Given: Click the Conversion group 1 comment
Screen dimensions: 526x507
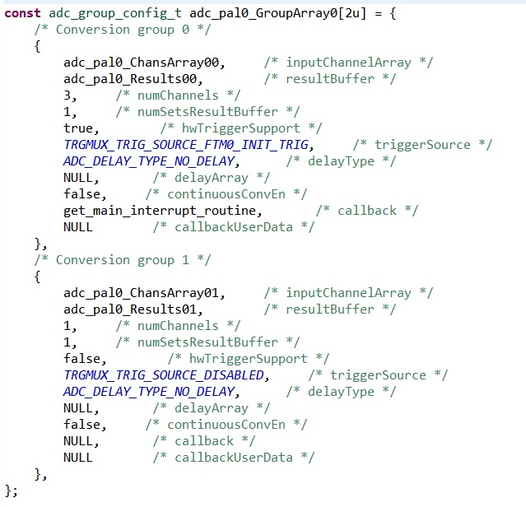Looking at the screenshot, I should coord(123,260).
